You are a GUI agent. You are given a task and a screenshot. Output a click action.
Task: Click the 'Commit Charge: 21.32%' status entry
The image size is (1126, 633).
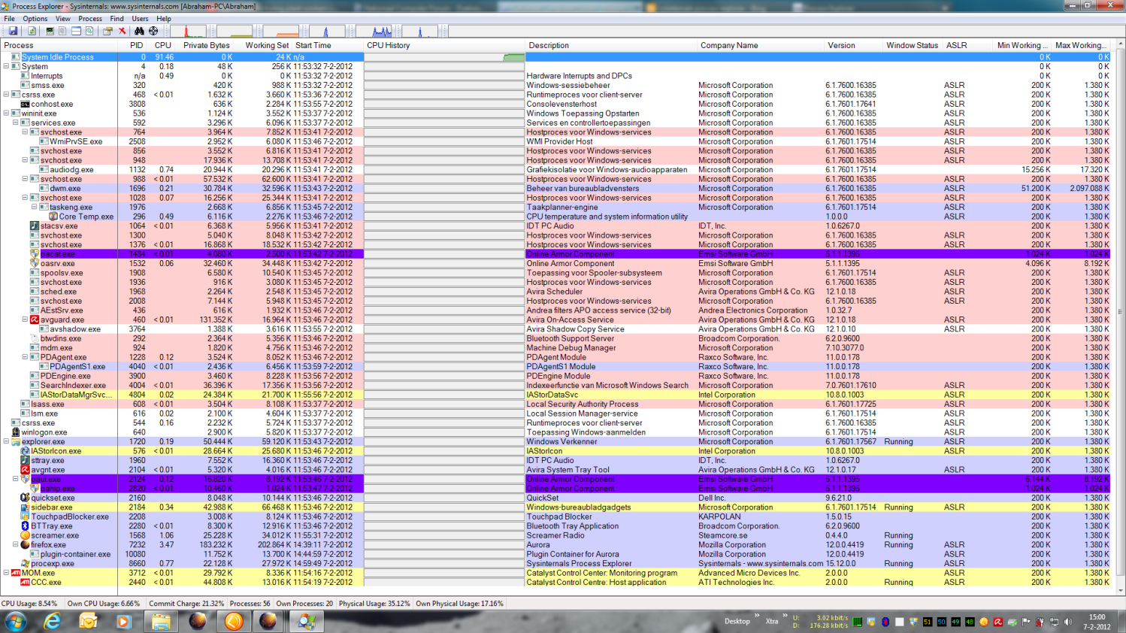point(186,604)
